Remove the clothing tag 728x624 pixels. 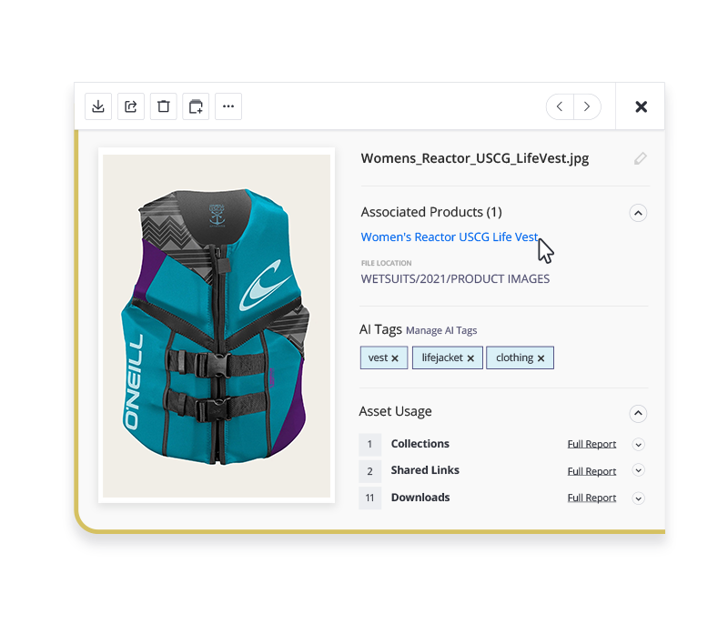[541, 358]
